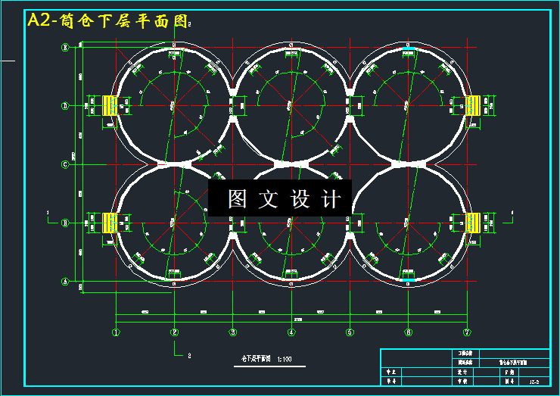Select axis bubble 3 at bottom

pos(233,332)
